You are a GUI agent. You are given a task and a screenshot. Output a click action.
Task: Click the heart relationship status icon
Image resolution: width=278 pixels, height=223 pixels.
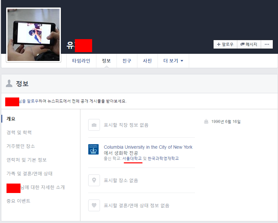(94, 205)
